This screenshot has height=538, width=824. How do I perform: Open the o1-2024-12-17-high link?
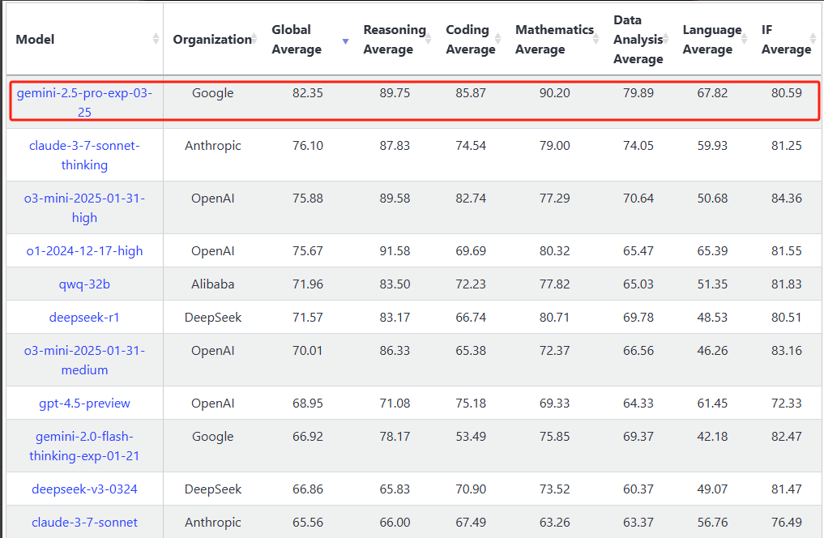click(84, 250)
